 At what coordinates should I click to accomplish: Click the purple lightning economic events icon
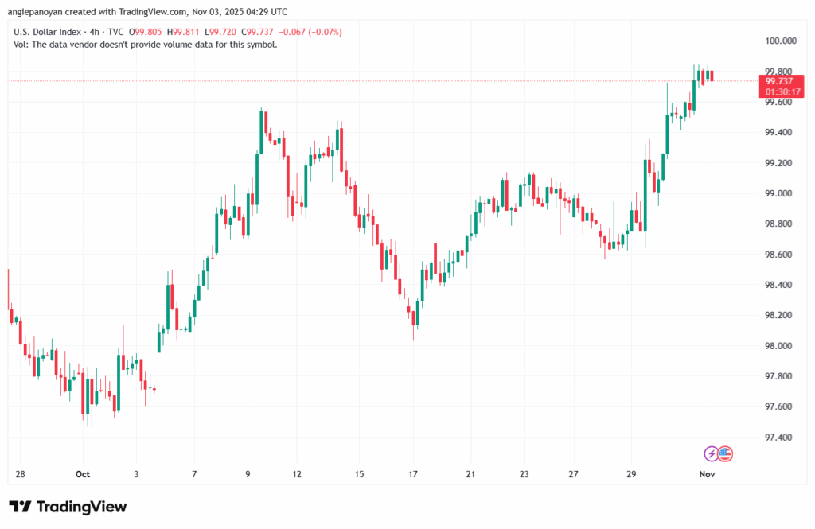point(709,455)
